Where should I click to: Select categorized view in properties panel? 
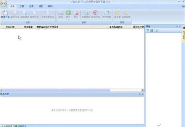(147, 31)
